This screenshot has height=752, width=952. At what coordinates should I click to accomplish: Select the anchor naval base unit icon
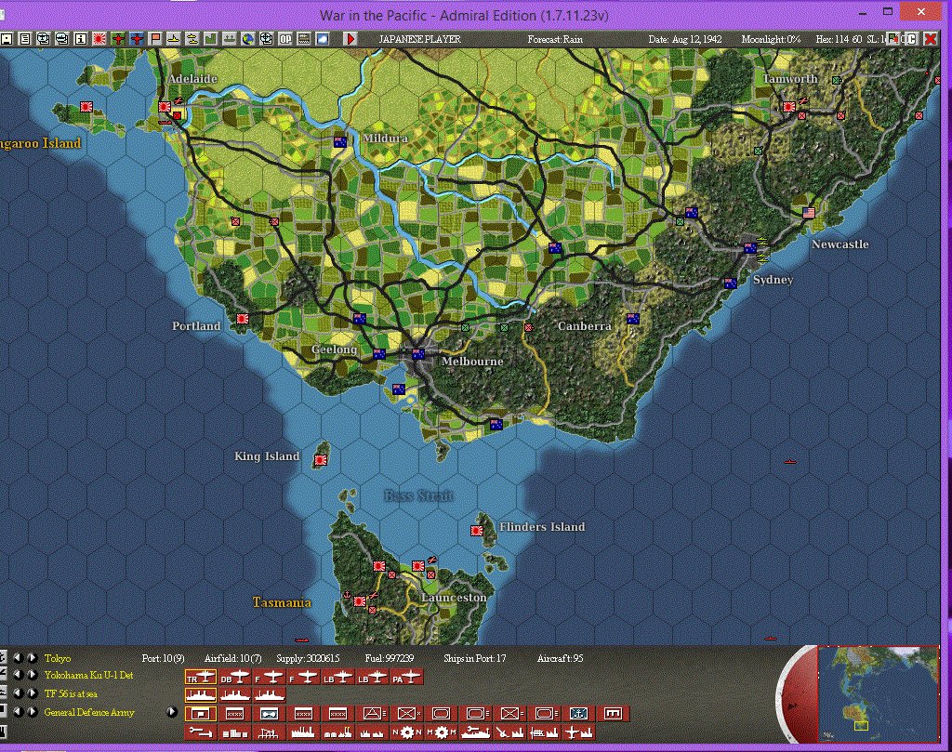579,714
